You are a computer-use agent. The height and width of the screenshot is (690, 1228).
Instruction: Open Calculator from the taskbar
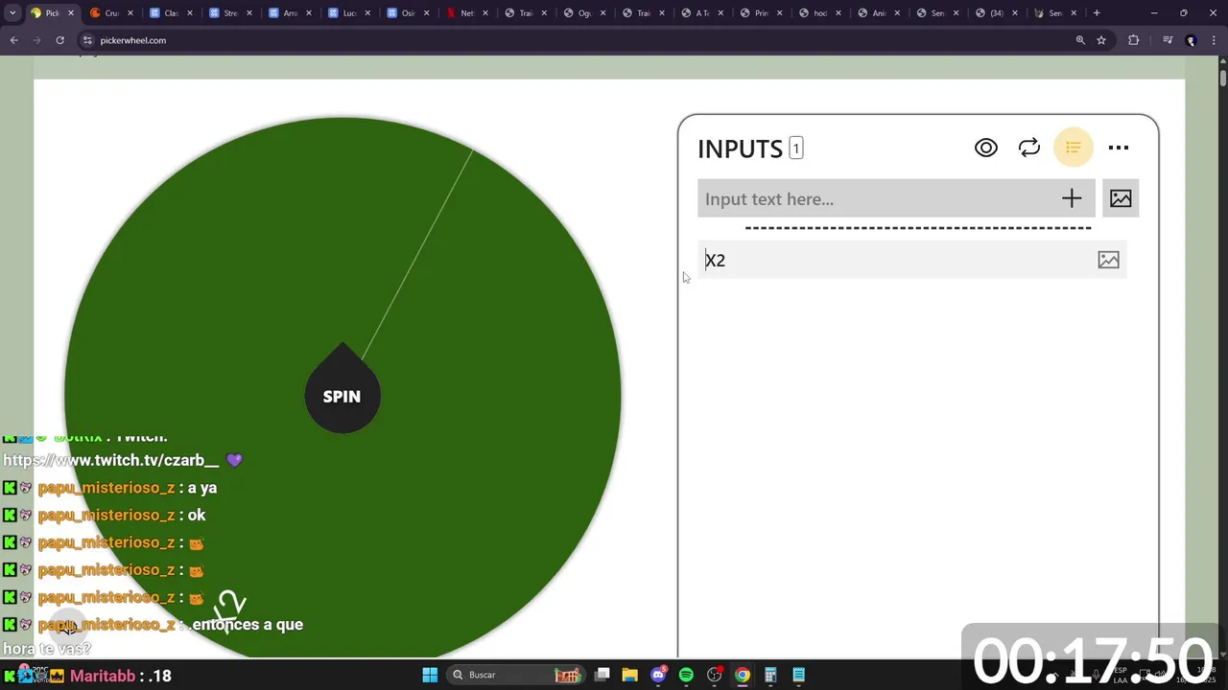(x=770, y=675)
